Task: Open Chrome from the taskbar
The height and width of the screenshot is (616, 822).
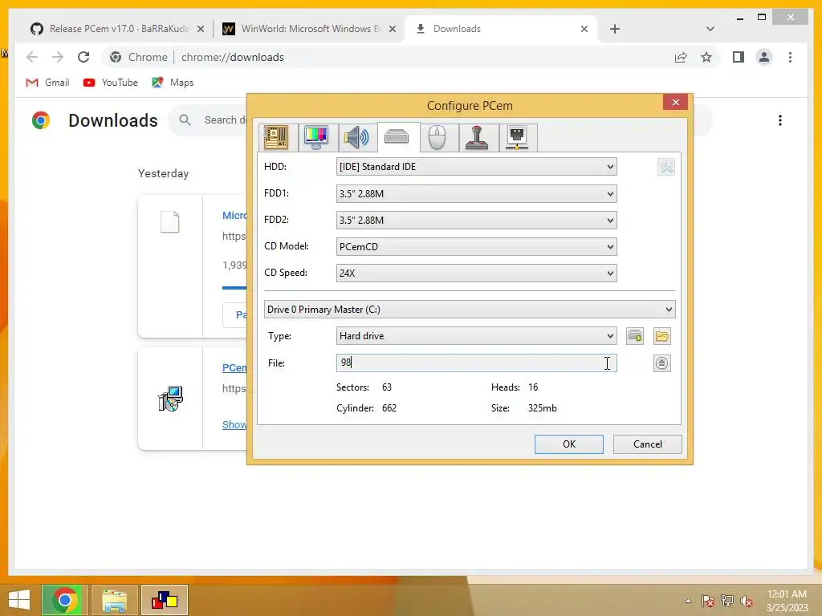Action: (65, 600)
